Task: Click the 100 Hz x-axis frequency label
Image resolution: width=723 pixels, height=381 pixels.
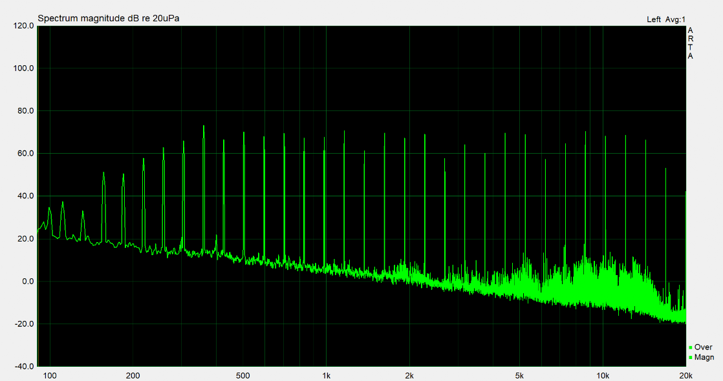Action: click(x=50, y=376)
